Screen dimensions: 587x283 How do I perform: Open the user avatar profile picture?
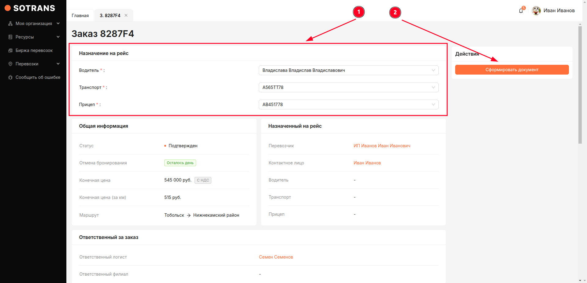[536, 11]
